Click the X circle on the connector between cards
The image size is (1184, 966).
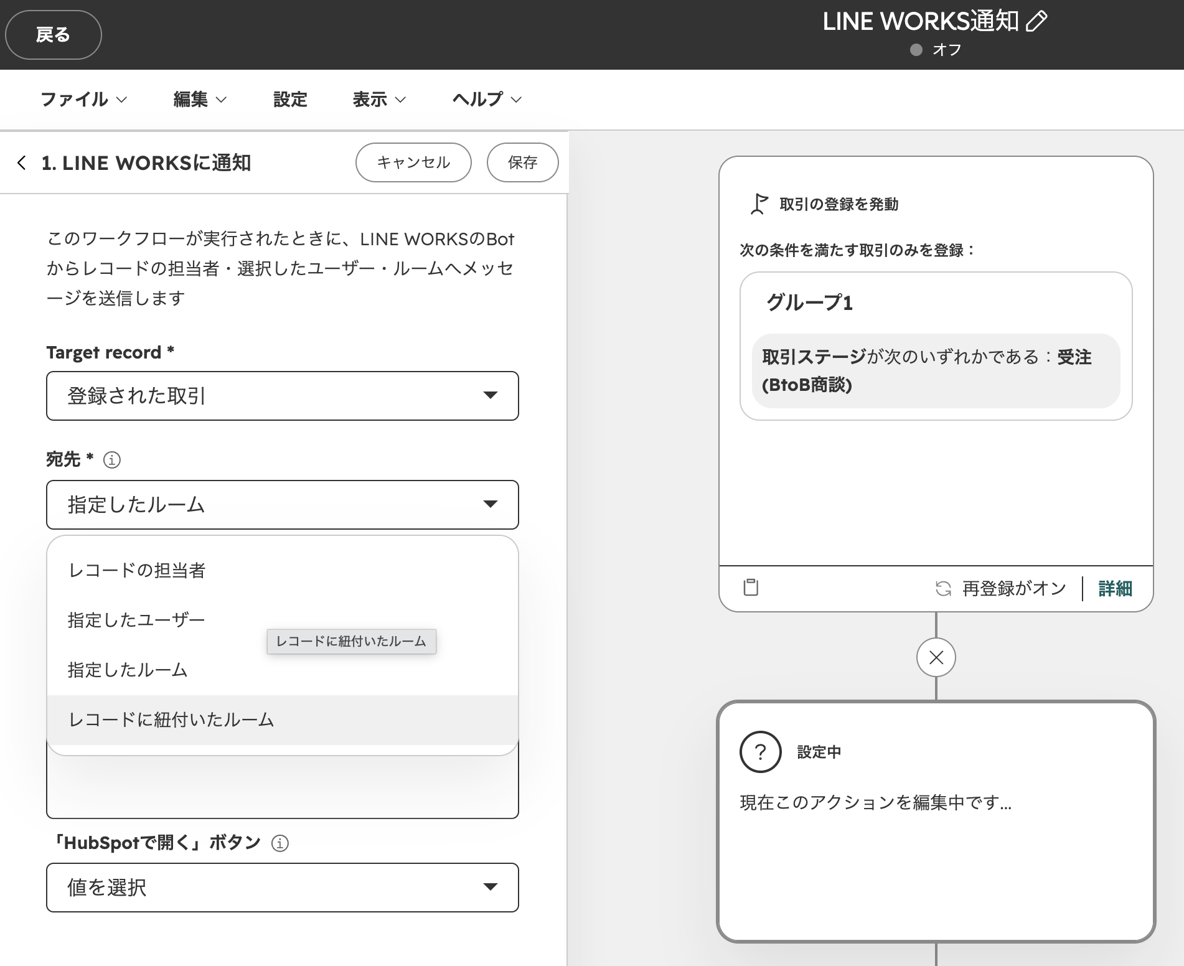pos(936,657)
